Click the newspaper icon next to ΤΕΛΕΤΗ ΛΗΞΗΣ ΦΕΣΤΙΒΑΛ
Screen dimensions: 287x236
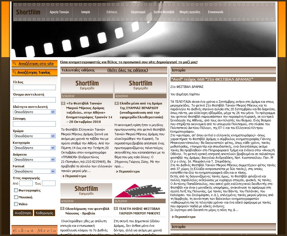[116, 208]
